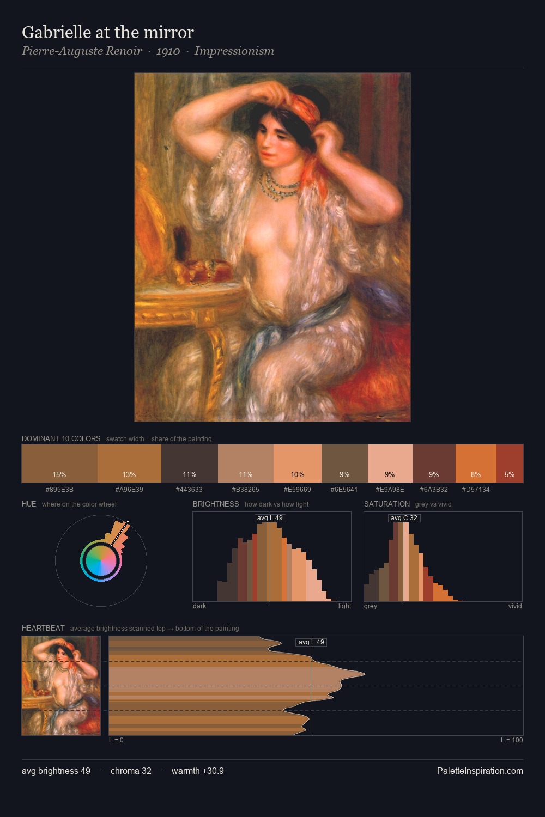Click the "HUE" section heading

point(29,504)
